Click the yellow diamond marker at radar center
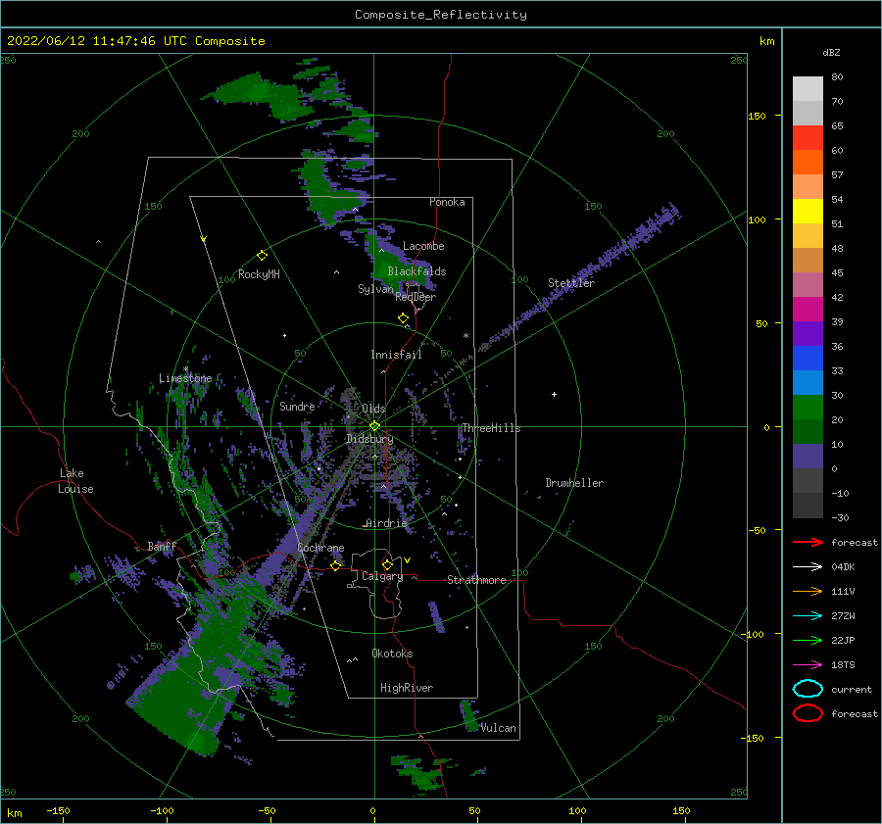 click(x=374, y=426)
